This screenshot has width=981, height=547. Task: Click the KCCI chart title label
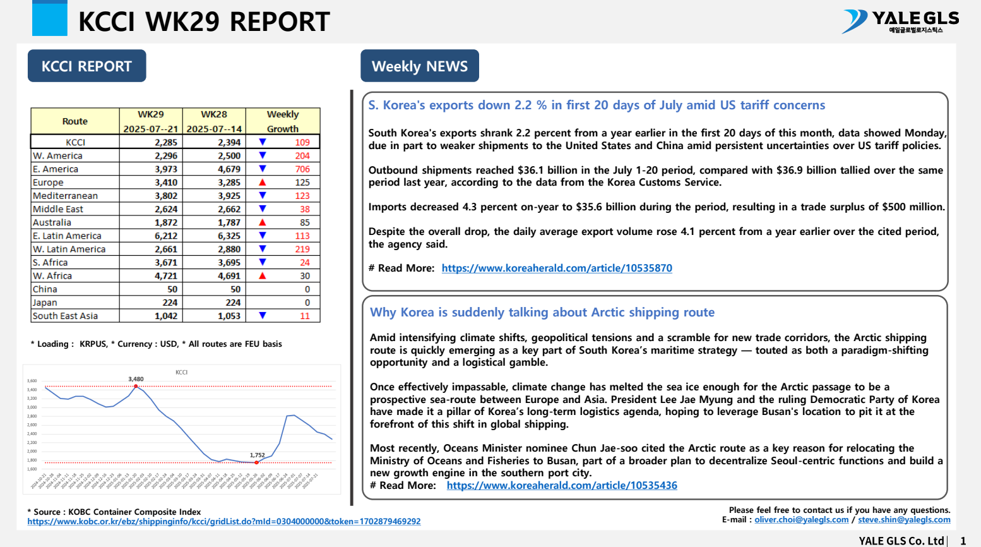coord(181,372)
